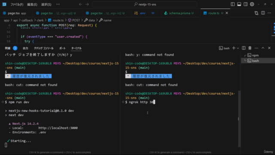Go forward with the right arrow
Image resolution: width=275 pixels, height=155 pixels.
pyautogui.click(x=87, y=4)
